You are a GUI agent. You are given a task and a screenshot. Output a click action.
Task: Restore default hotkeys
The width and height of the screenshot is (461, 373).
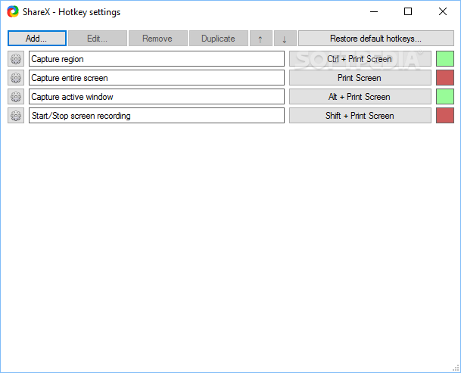pyautogui.click(x=376, y=39)
